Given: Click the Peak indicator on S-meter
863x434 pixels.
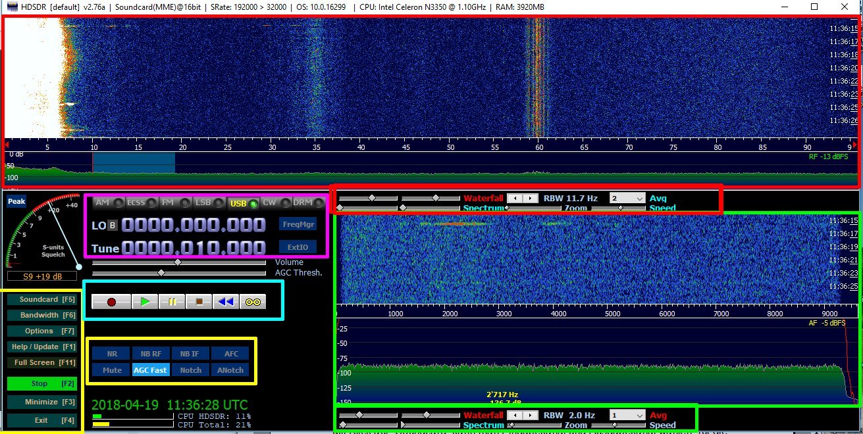Looking at the screenshot, I should [16, 203].
